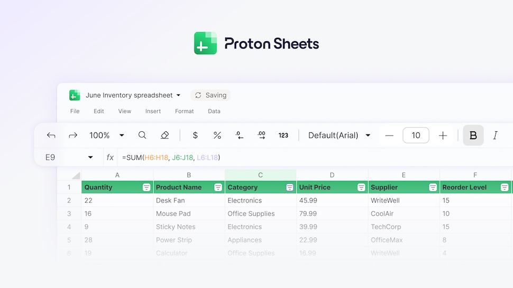Click the formula bar with SUM formula
The height and width of the screenshot is (288, 513).
314,158
